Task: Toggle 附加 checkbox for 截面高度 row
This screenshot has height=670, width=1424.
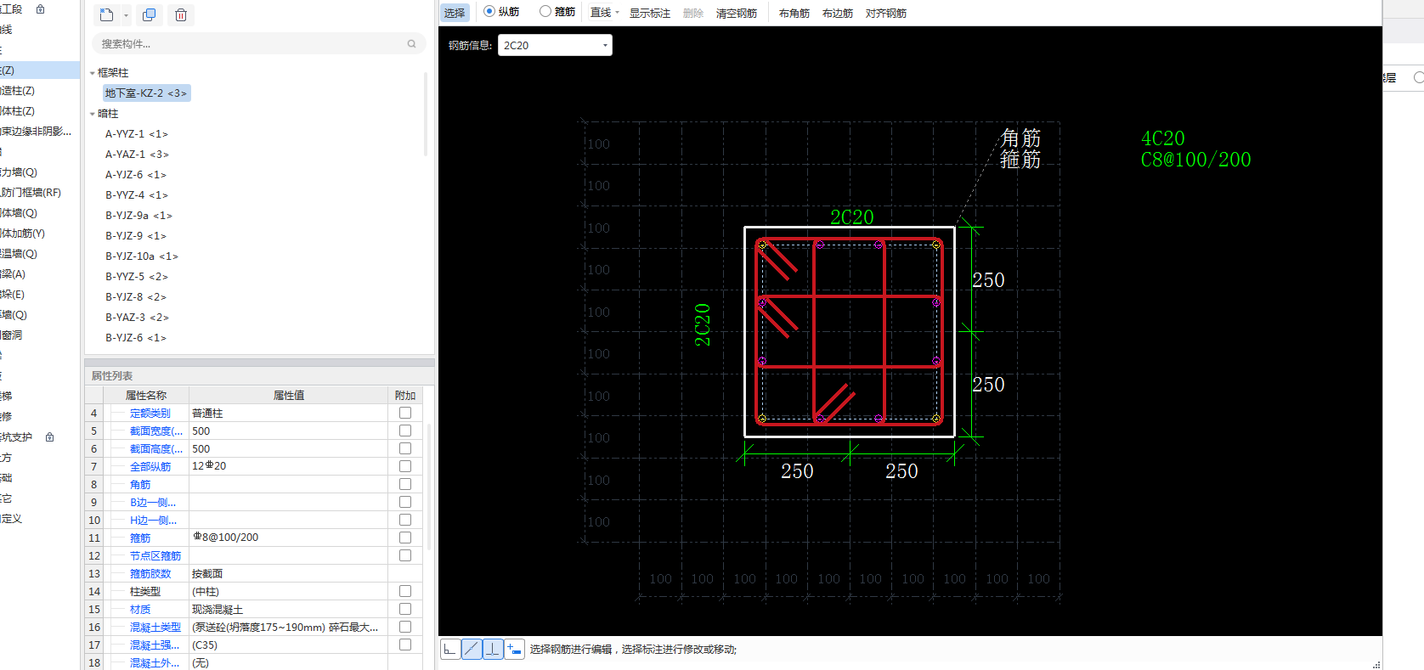Action: pyautogui.click(x=405, y=448)
